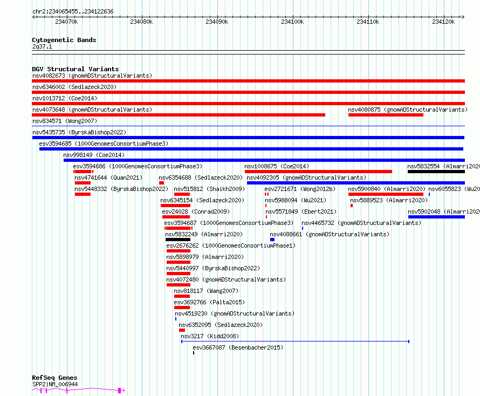Click esv3692766 (Palta2015) label
The height and width of the screenshot is (396, 480).
[x=209, y=302]
